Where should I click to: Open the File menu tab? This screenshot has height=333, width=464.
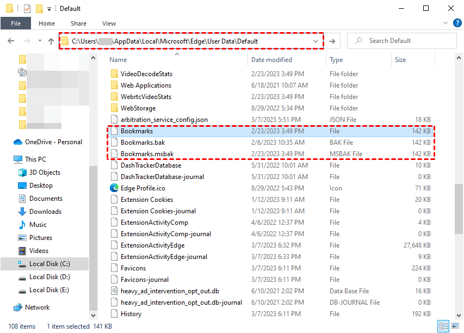point(16,23)
